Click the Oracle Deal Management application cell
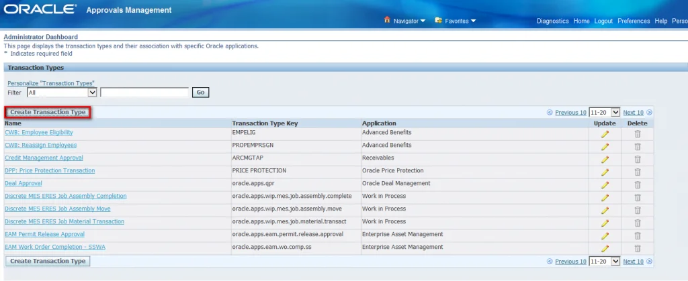The height and width of the screenshot is (281, 688). 396,183
